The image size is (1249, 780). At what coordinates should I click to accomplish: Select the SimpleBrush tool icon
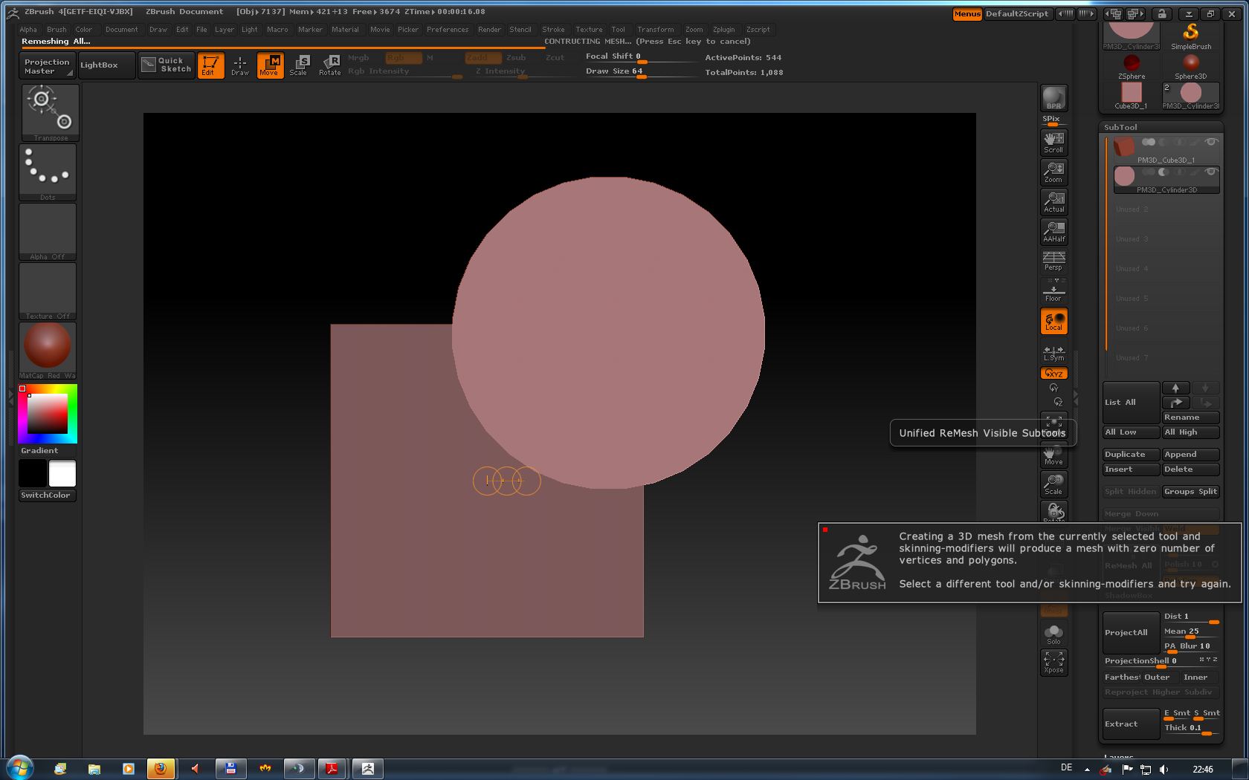[x=1191, y=36]
